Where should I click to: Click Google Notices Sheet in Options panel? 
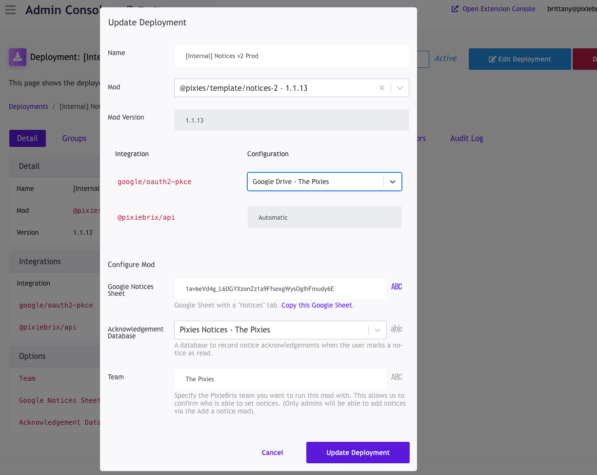click(60, 400)
